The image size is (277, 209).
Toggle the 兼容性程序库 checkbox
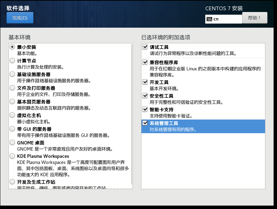(x=145, y=62)
